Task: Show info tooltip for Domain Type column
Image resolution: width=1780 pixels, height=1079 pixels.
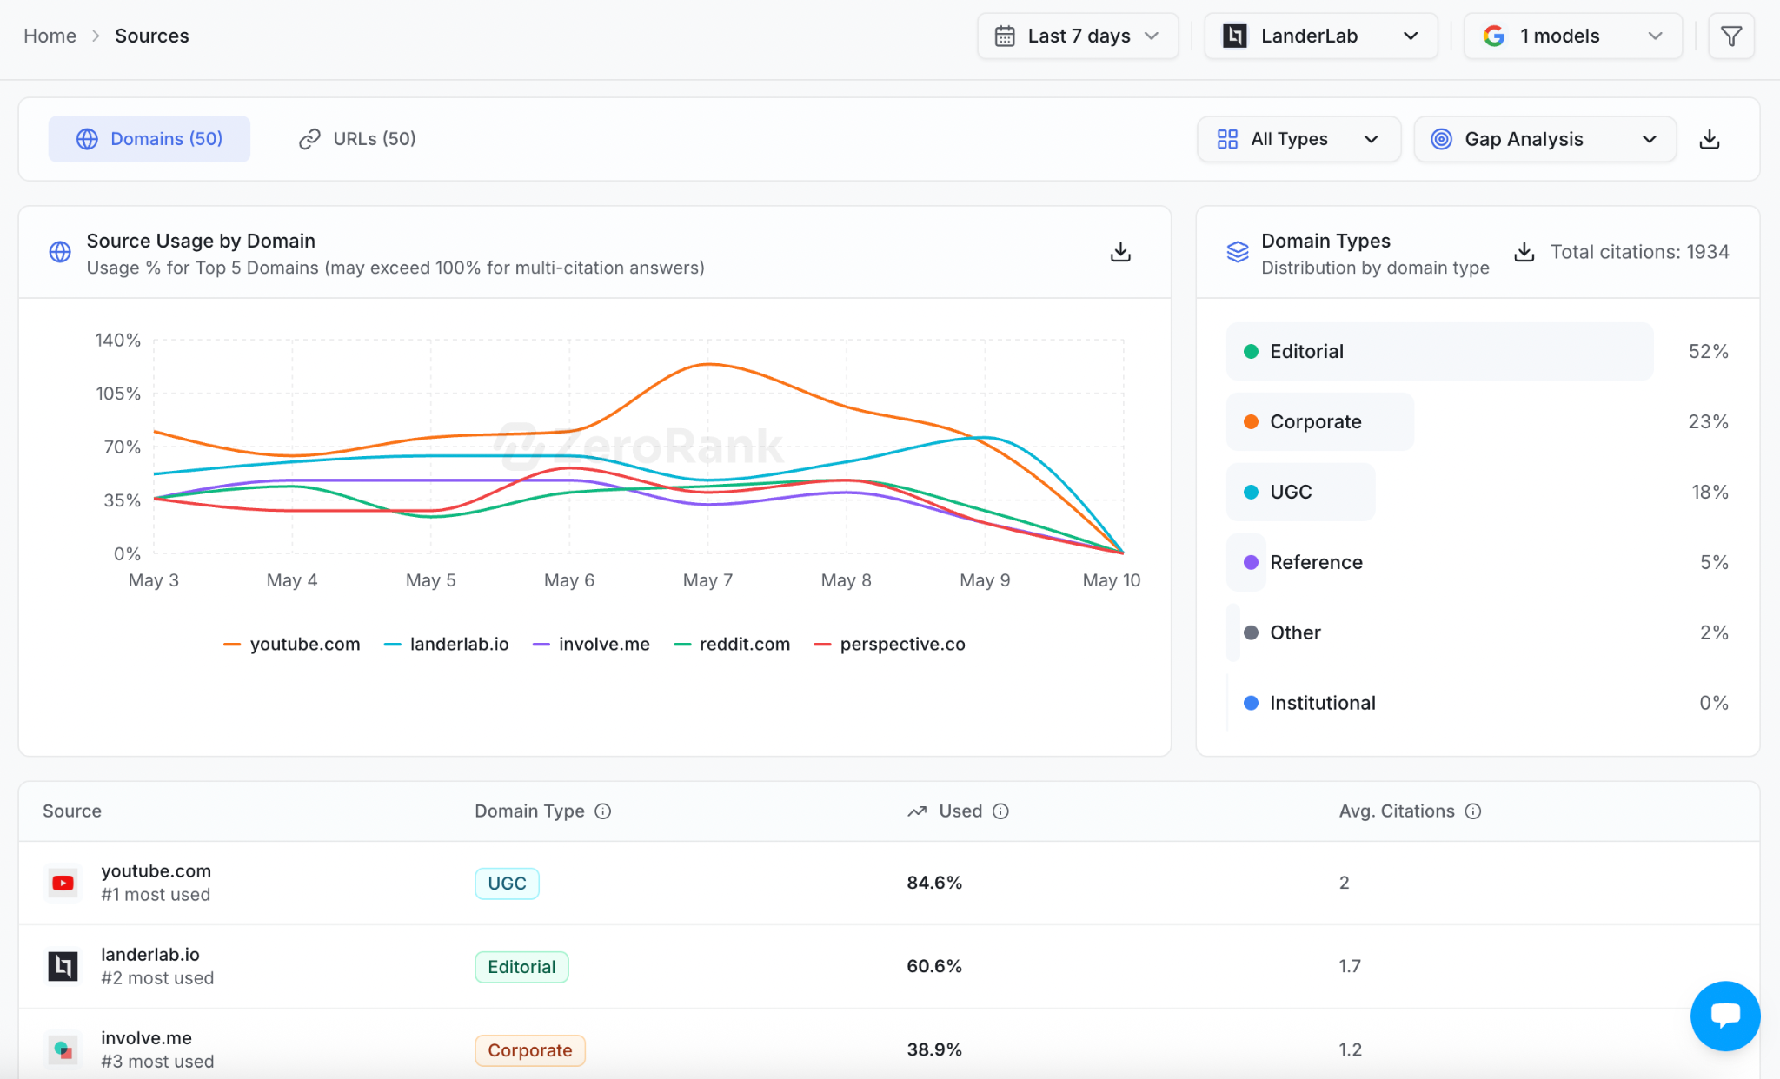Action: [x=602, y=811]
